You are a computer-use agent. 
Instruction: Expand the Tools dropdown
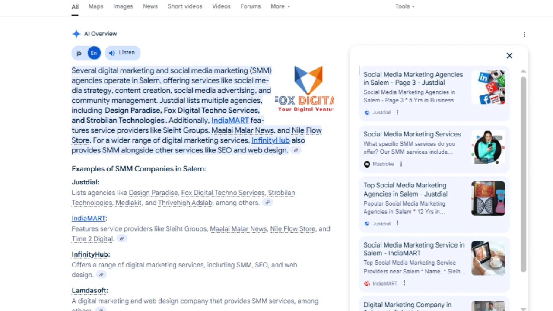coord(405,6)
